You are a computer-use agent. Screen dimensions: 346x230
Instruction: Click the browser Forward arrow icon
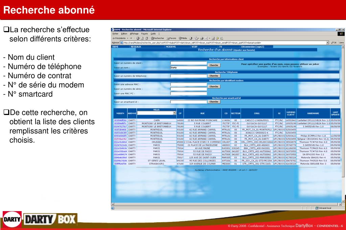pos(131,38)
